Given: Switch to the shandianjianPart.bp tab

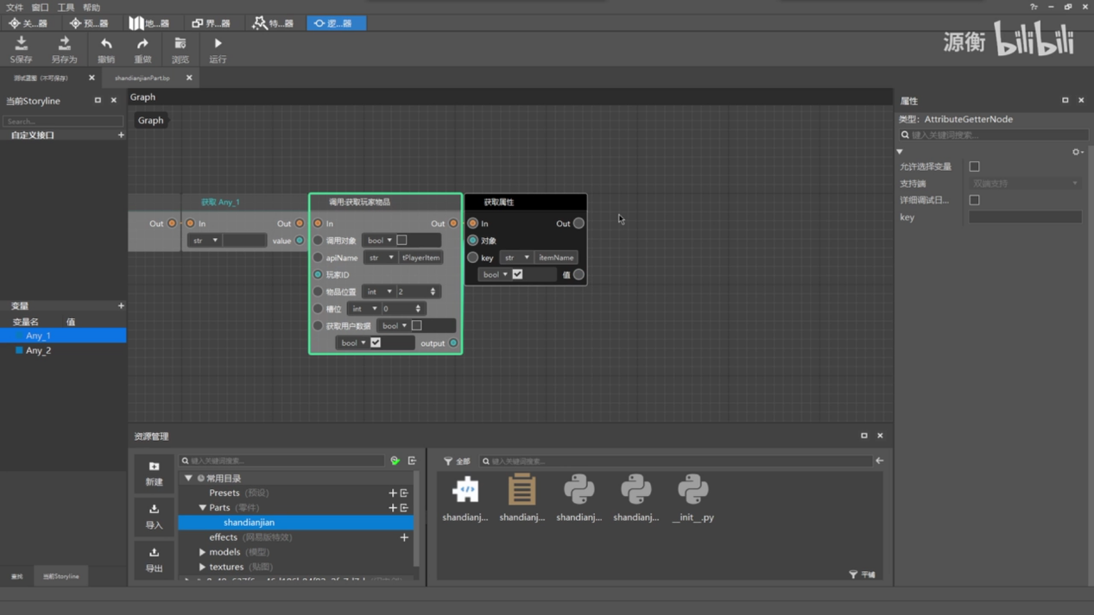Looking at the screenshot, I should [142, 78].
